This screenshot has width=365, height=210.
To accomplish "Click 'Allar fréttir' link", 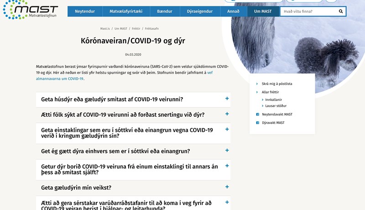I will tap(270, 92).
